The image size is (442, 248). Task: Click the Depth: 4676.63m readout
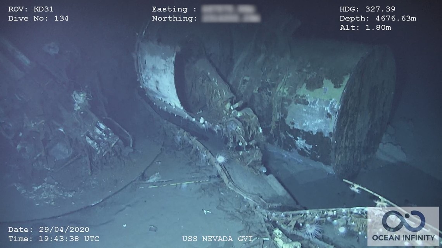tap(378, 18)
